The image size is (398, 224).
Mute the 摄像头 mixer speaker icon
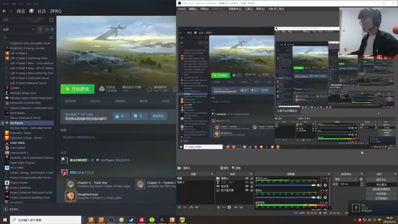[x=319, y=197]
